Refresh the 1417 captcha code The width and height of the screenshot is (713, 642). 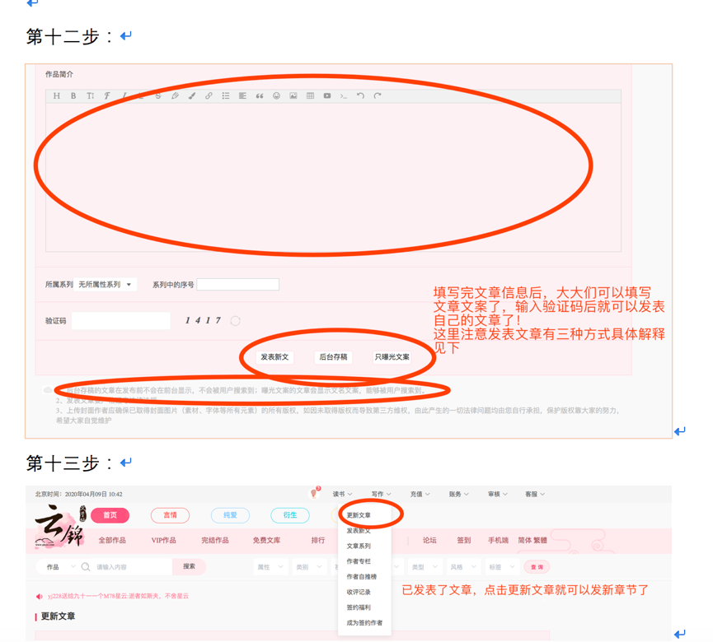[236, 321]
